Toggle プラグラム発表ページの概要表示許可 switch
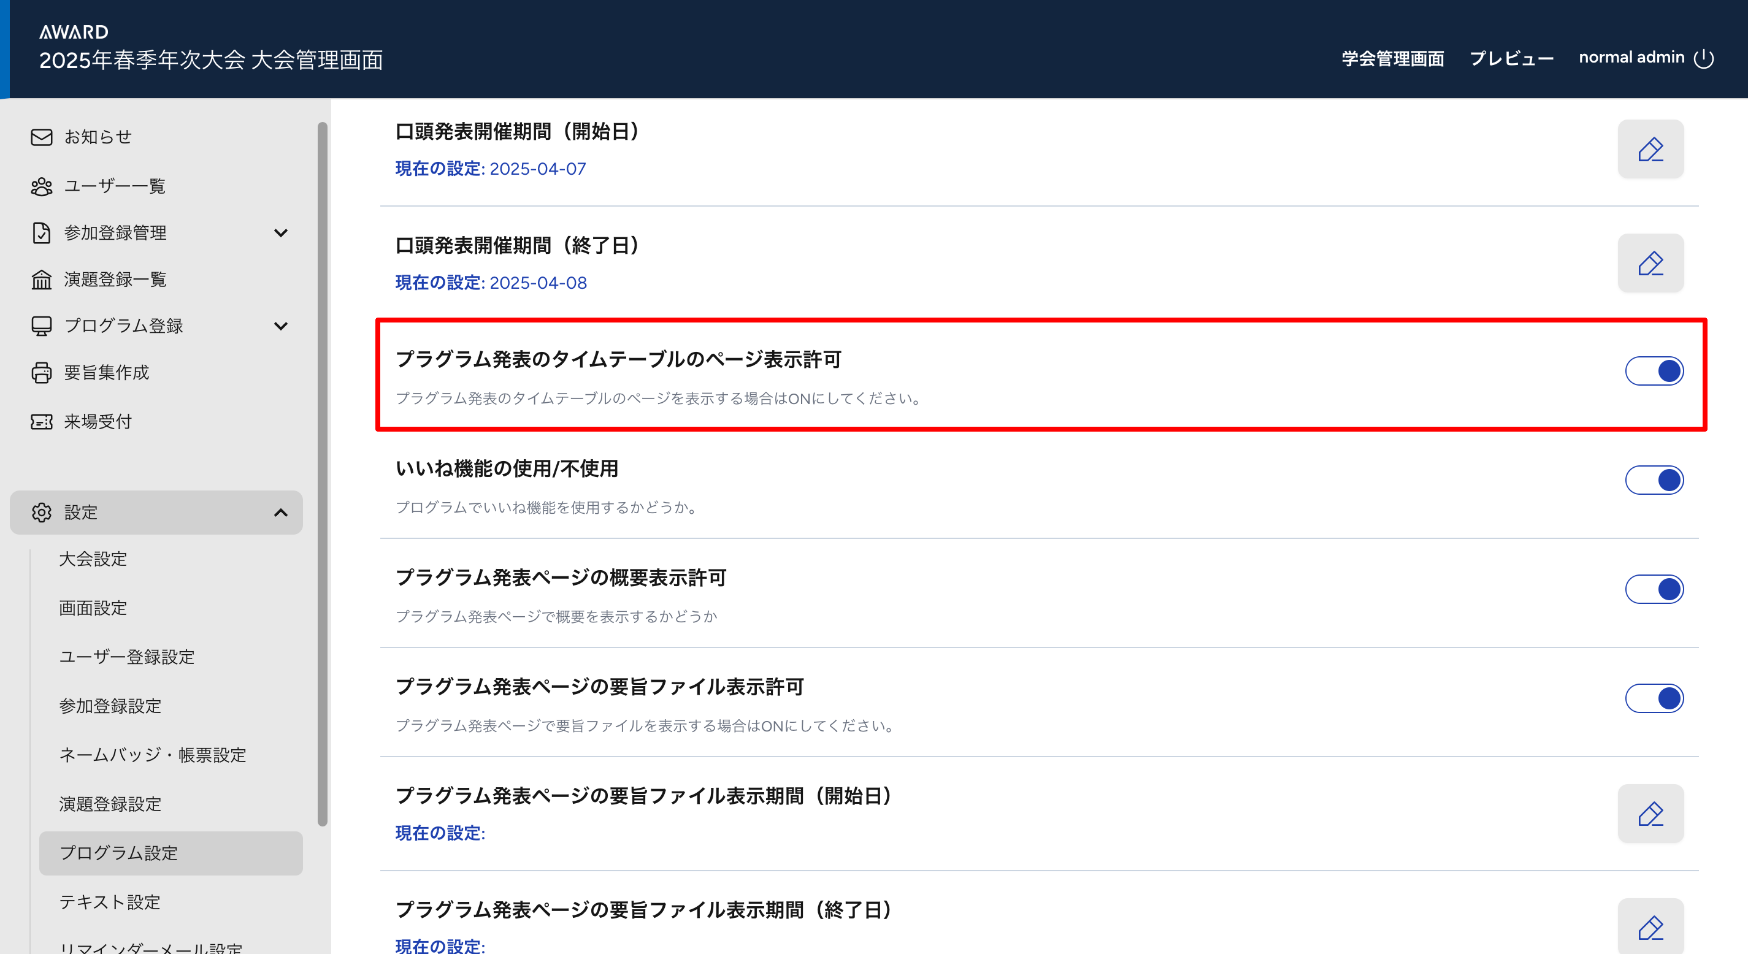 click(1654, 589)
